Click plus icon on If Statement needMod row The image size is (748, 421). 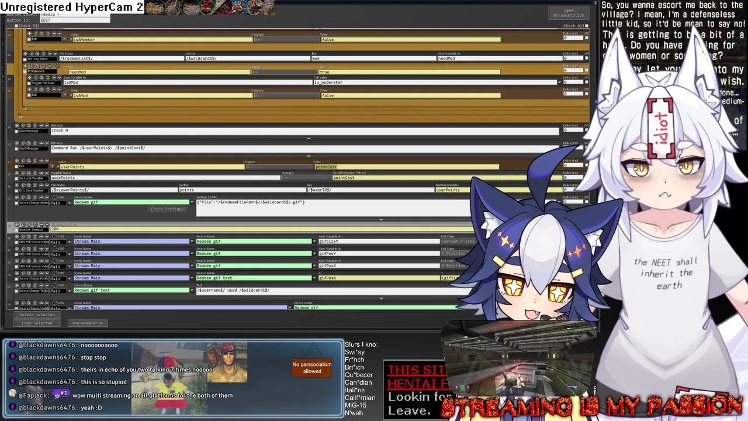(x=26, y=66)
